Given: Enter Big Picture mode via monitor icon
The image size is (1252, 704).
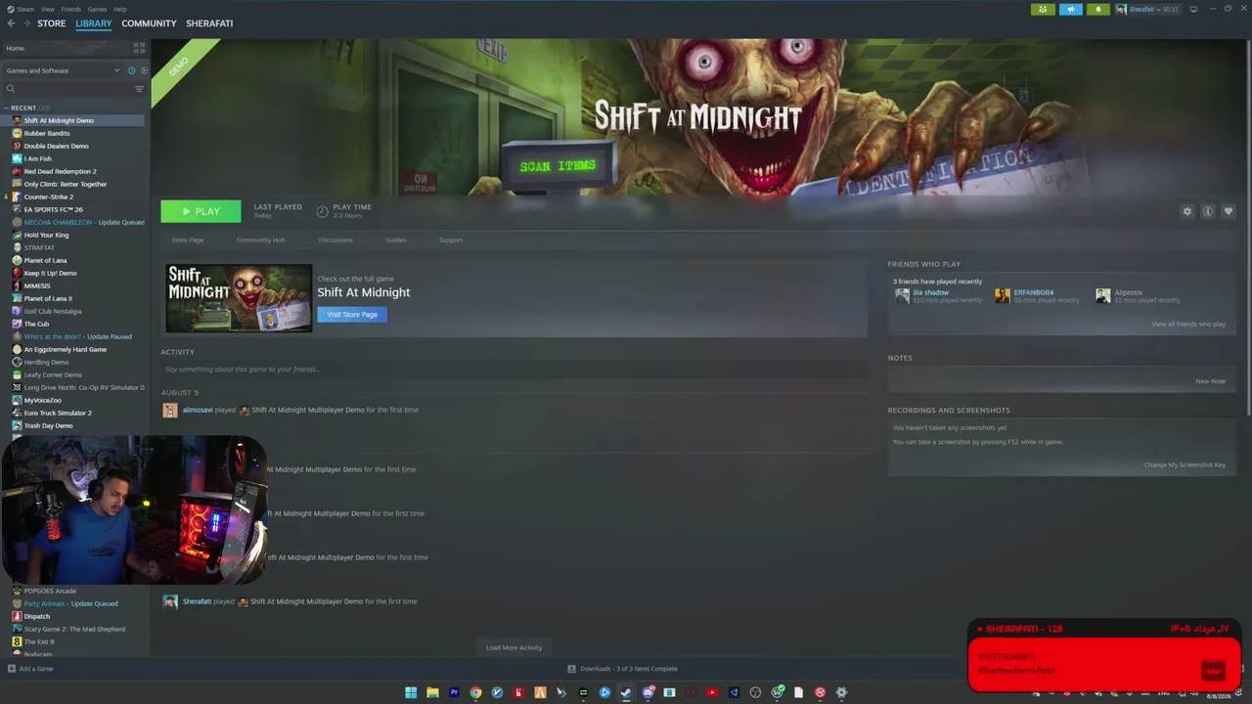Looking at the screenshot, I should pos(1193,9).
